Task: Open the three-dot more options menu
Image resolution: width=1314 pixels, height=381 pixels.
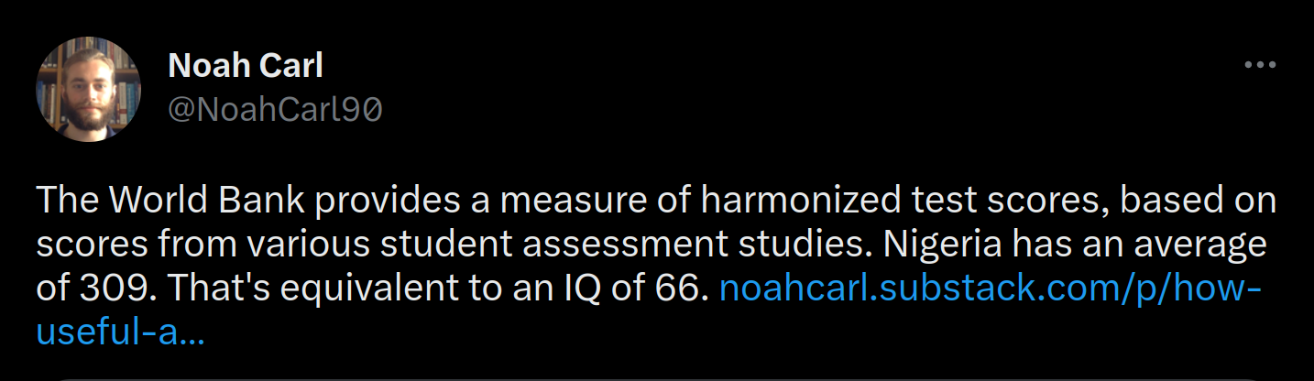Action: point(1260,65)
